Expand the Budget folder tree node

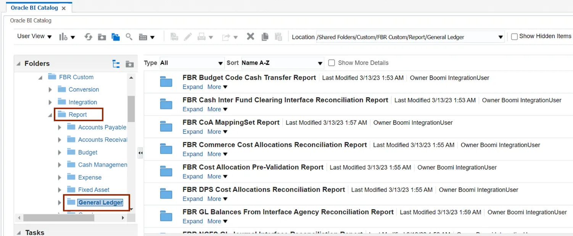[60, 153]
